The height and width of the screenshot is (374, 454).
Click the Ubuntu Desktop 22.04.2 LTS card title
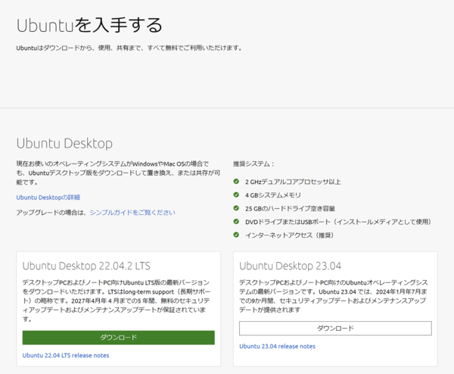86,266
